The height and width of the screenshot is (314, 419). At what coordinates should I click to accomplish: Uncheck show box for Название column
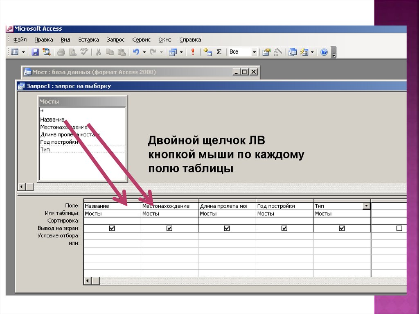point(112,228)
